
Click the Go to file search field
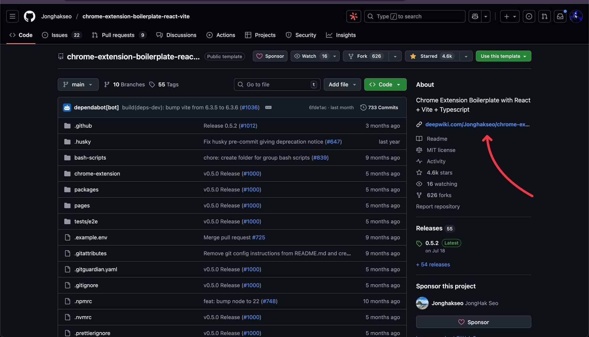click(x=277, y=85)
